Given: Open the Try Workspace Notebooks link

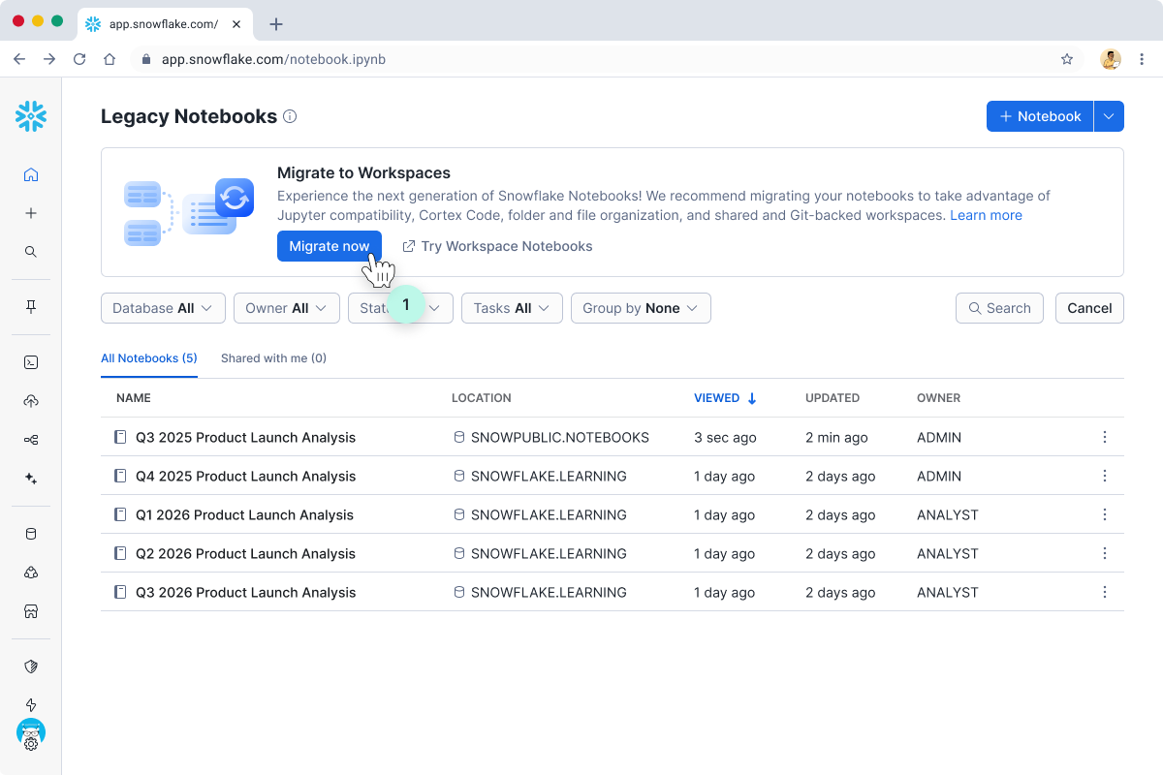Looking at the screenshot, I should (497, 246).
